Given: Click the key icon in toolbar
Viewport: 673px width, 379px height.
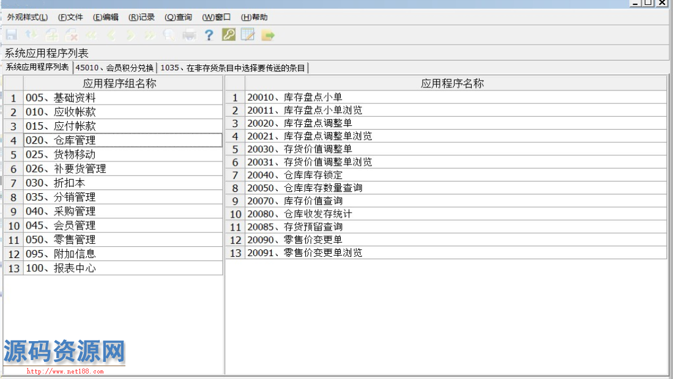Looking at the screenshot, I should point(228,35).
